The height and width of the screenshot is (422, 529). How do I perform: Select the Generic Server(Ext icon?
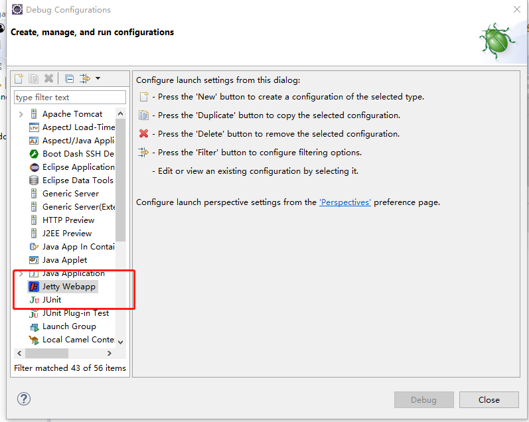tap(34, 207)
